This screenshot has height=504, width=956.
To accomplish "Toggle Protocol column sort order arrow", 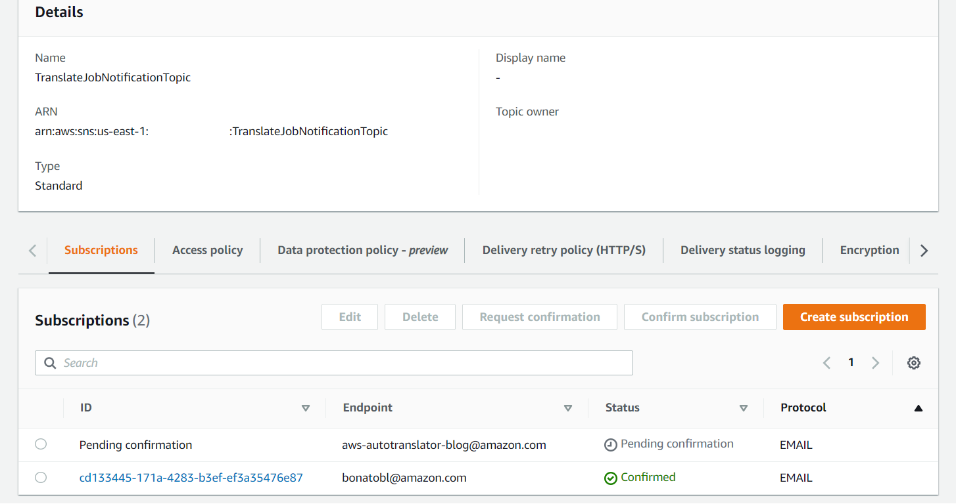I will point(919,408).
